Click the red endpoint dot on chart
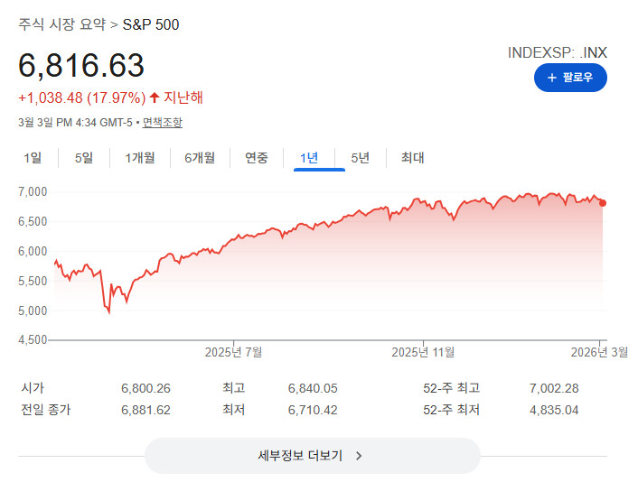 (603, 202)
